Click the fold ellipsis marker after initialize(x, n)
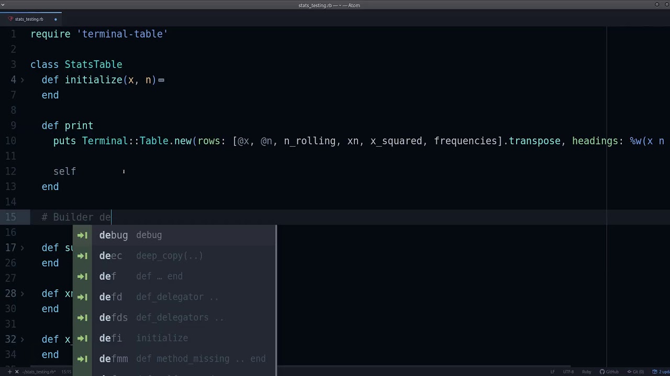This screenshot has width=670, height=376. click(161, 80)
